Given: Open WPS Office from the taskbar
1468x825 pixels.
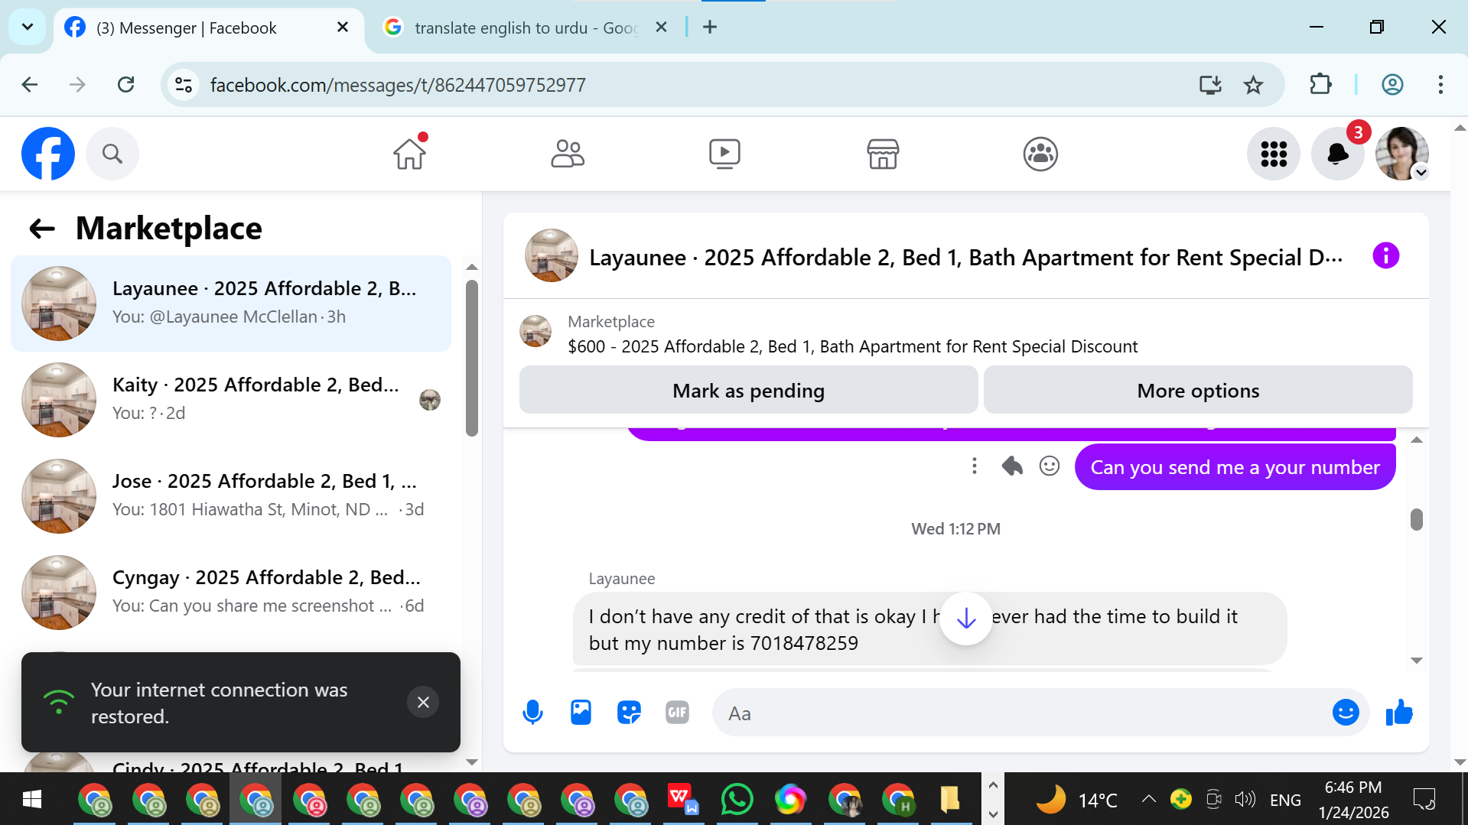Looking at the screenshot, I should click(683, 800).
